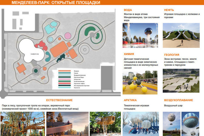The image size is (204, 136).
Task: Click the АРКТИКА heading
Action: pyautogui.click(x=130, y=100)
